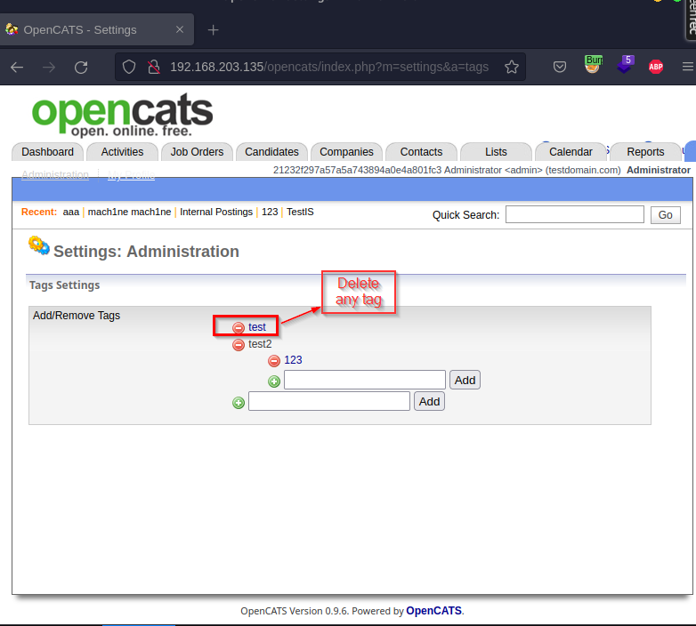Open the Pocket save icon

(559, 67)
